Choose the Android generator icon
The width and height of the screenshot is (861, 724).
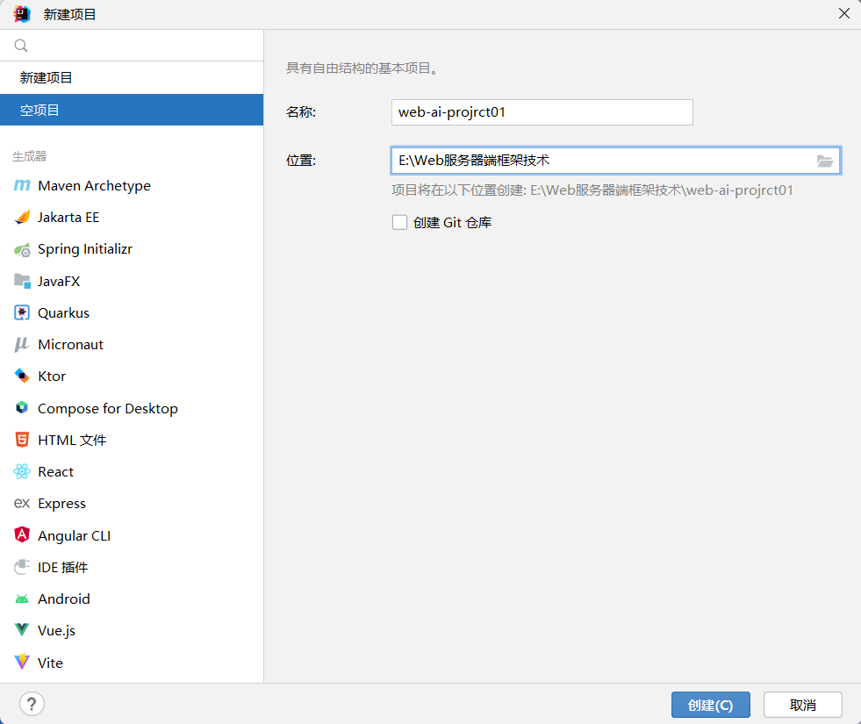pos(22,599)
